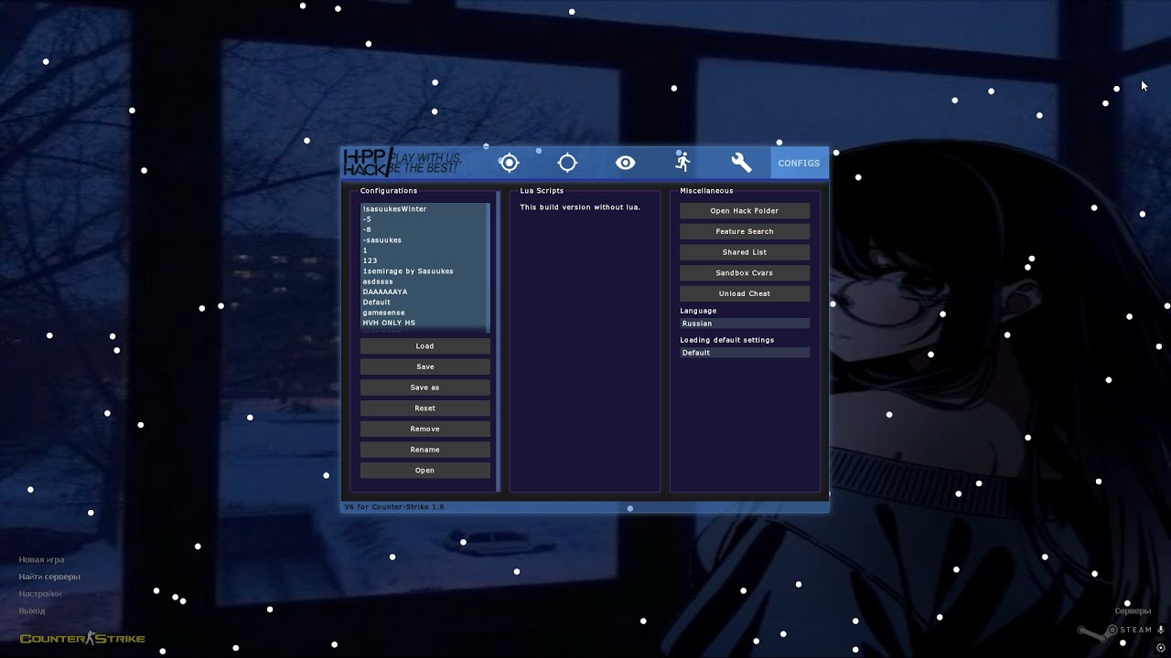Select the asdssss config
The image size is (1171, 658).
[424, 281]
